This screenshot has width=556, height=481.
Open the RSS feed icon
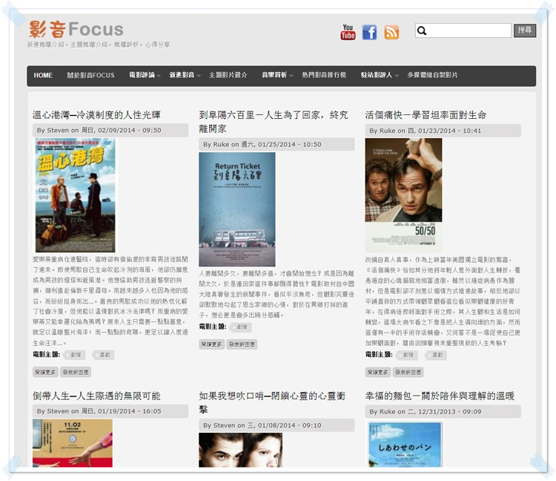coord(391,33)
